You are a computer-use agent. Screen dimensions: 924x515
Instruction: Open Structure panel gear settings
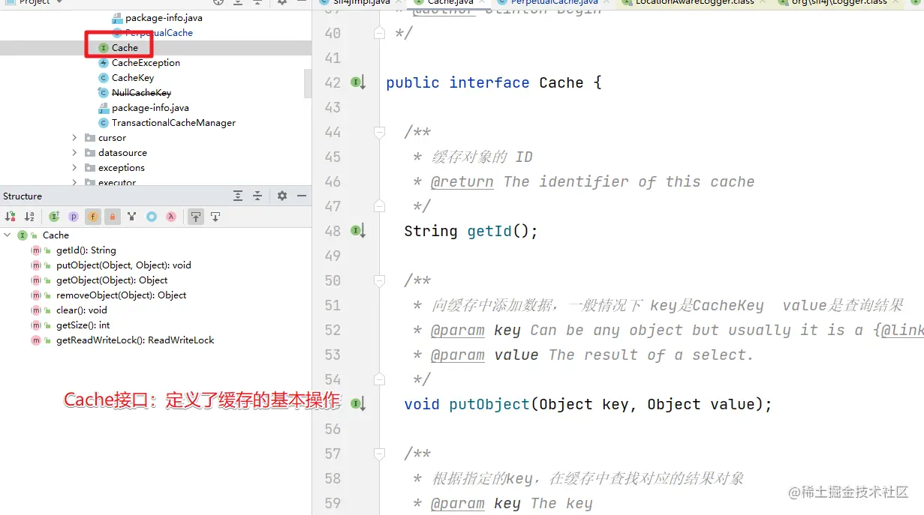[282, 196]
